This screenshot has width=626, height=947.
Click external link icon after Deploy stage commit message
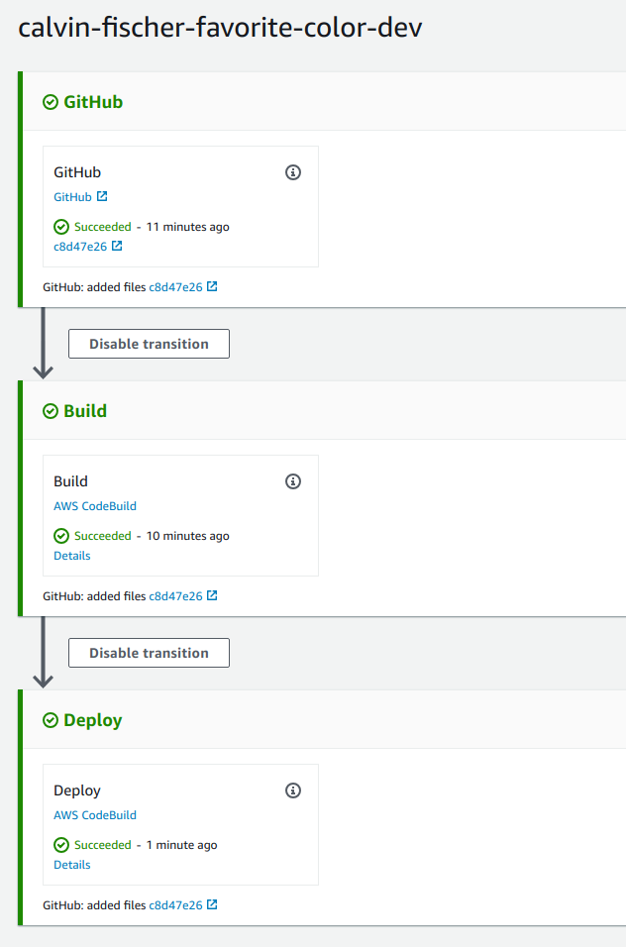212,904
